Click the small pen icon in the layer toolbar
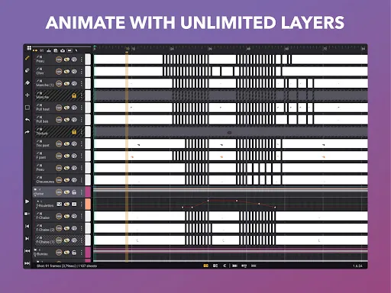This screenshot has height=293, width=391. (x=76, y=50)
